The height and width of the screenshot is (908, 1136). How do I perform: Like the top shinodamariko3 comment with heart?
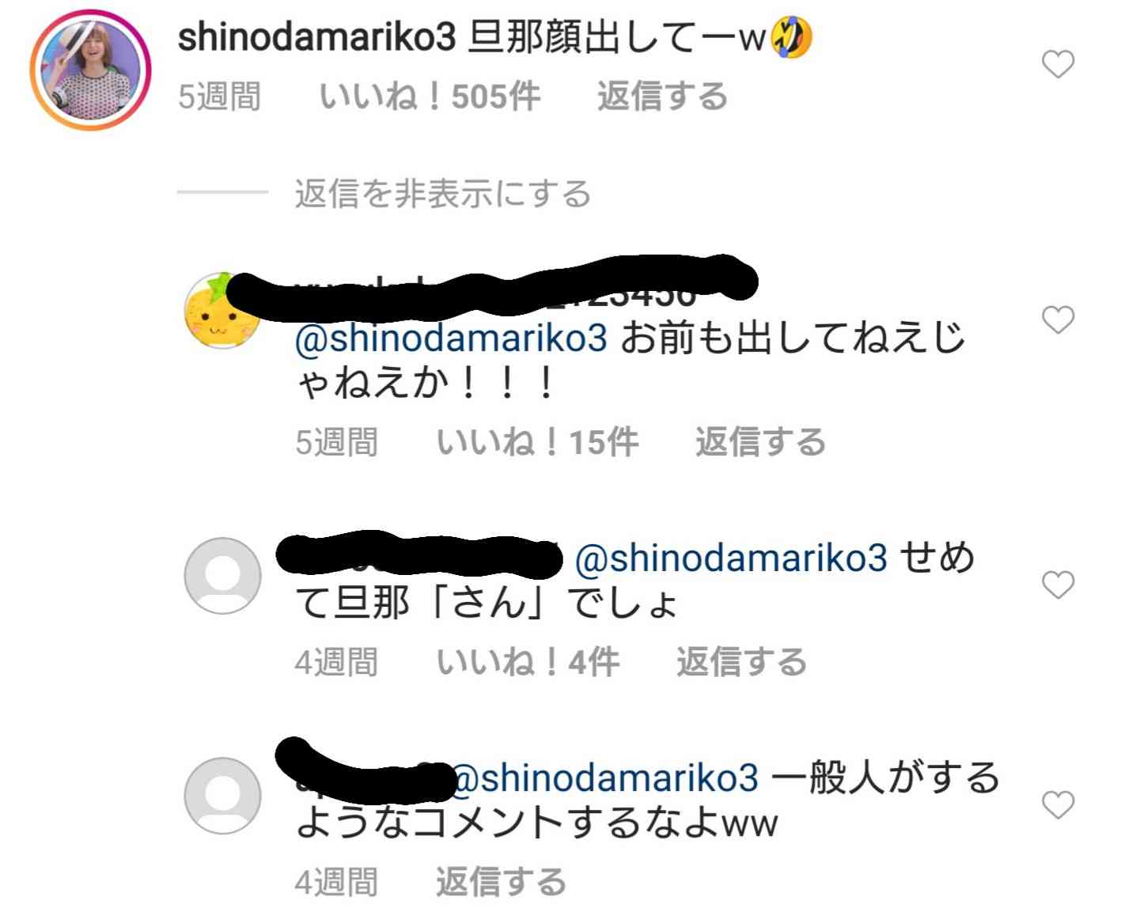(x=1058, y=64)
